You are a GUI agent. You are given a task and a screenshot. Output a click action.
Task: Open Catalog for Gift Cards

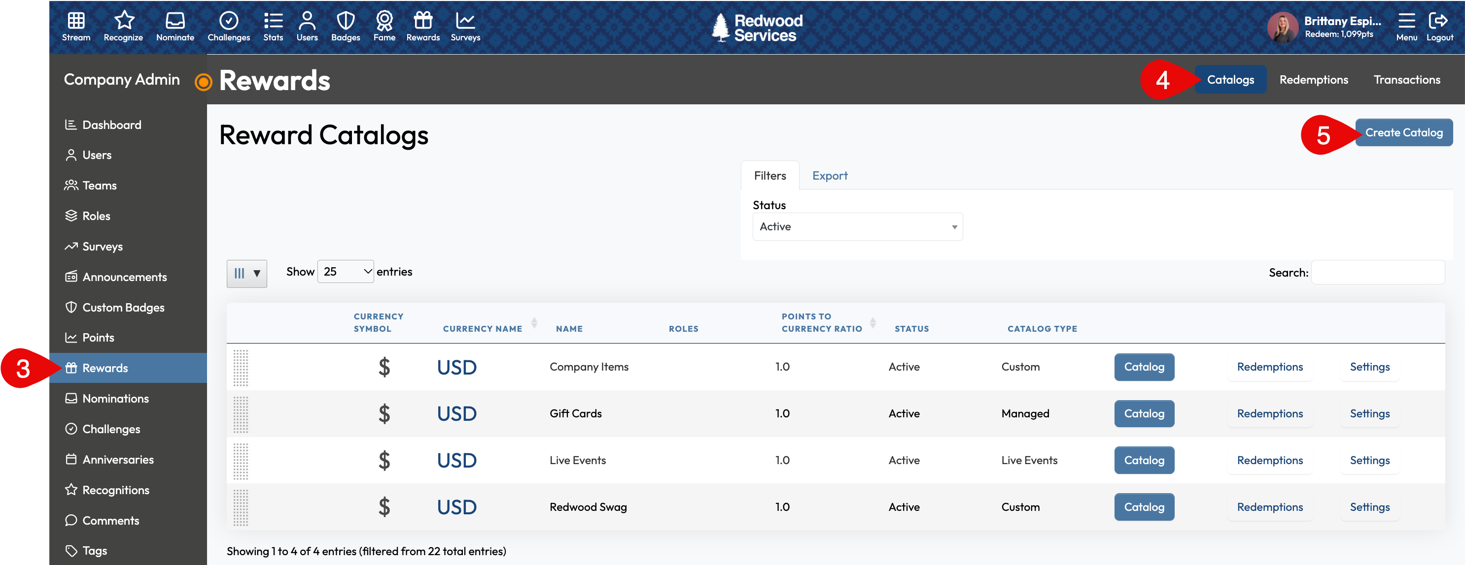(1144, 414)
